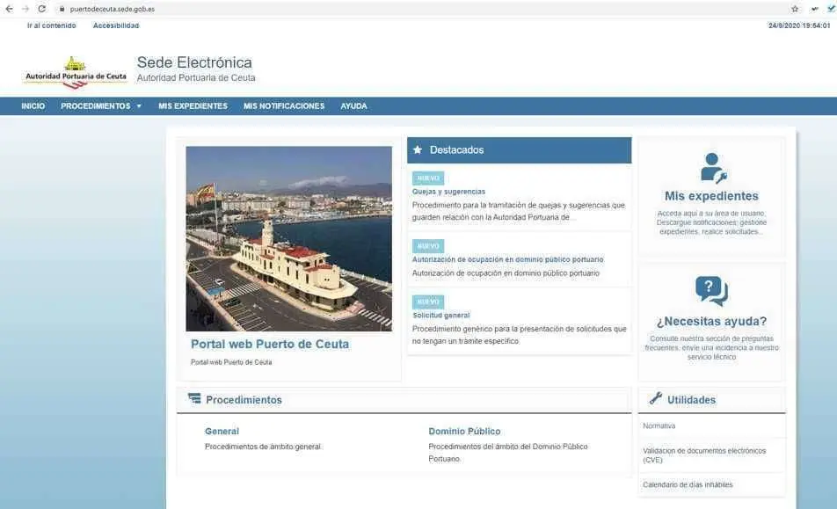This screenshot has height=509, width=837.
Task: Follow the Ir al contenido link
Action: point(51,25)
